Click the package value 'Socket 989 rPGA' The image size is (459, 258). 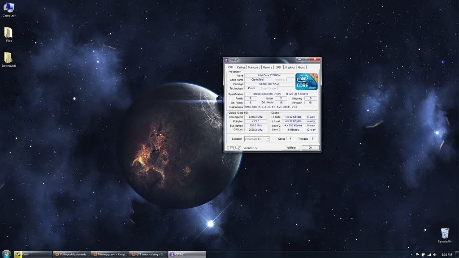[x=269, y=84]
